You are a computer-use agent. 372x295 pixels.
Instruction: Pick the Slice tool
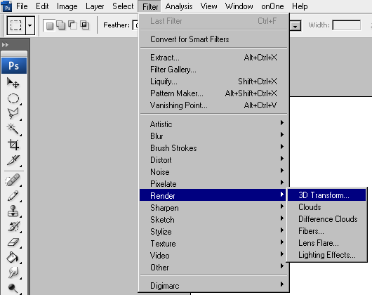(13, 160)
